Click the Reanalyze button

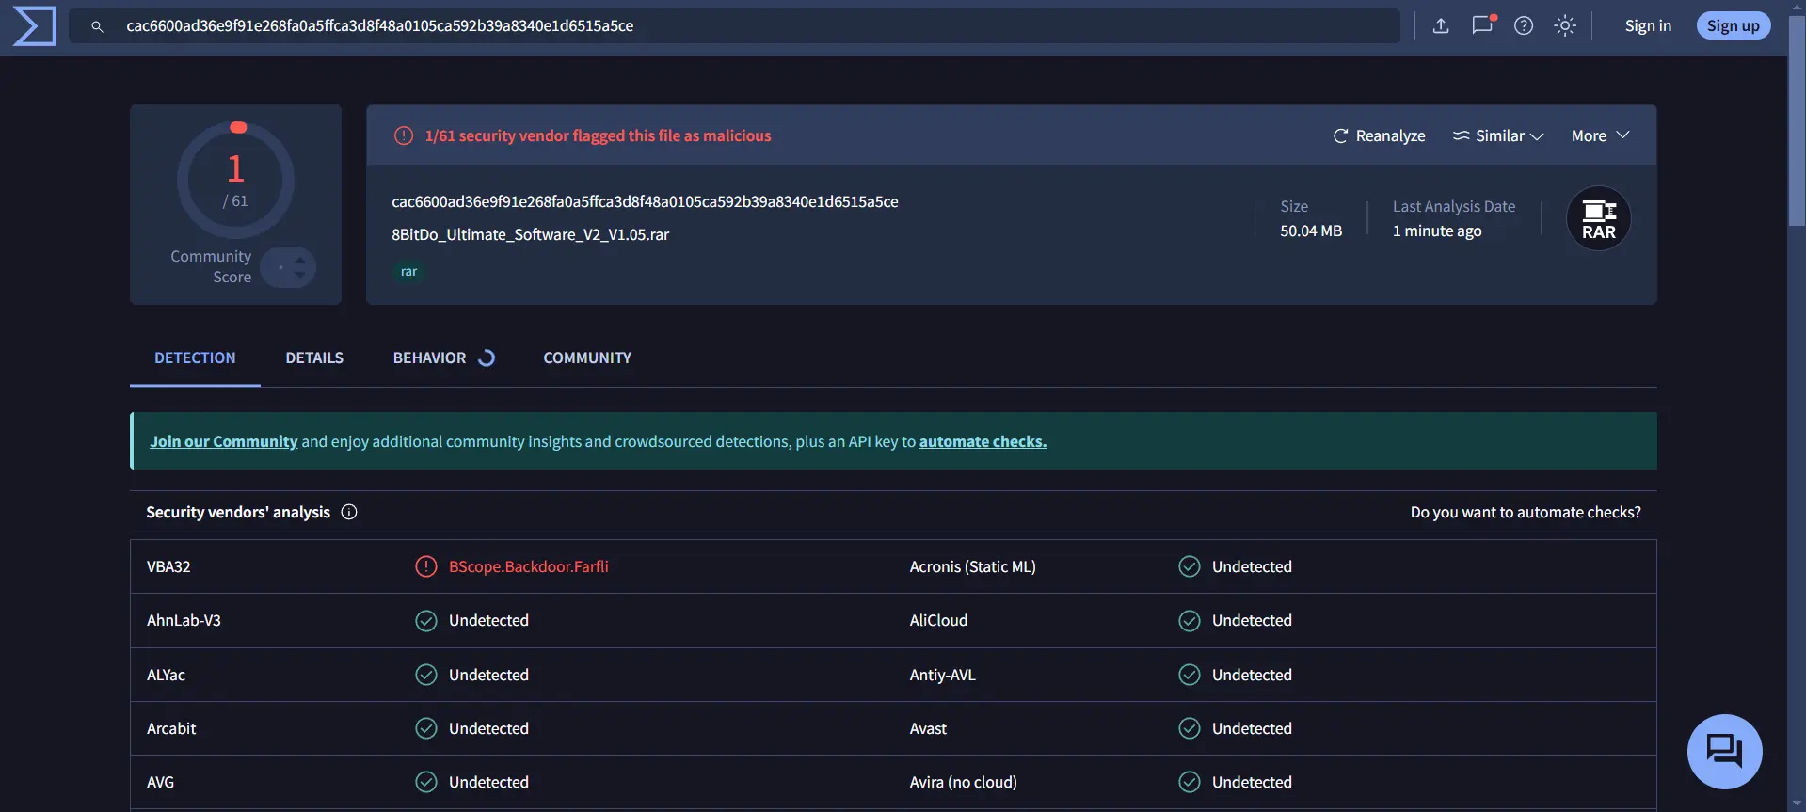click(1379, 135)
